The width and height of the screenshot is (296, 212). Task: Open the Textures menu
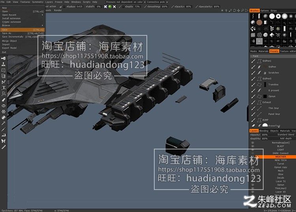point(25,2)
